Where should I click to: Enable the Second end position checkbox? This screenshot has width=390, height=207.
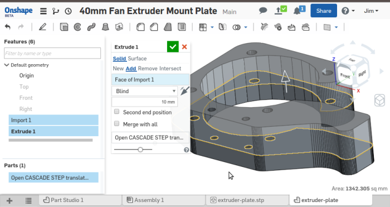[x=116, y=112]
